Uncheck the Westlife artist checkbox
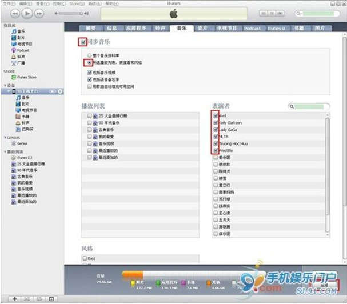 tap(216, 150)
